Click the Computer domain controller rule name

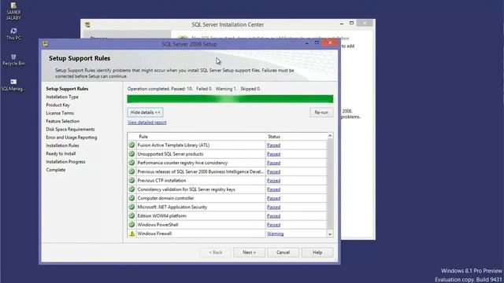(x=165, y=198)
